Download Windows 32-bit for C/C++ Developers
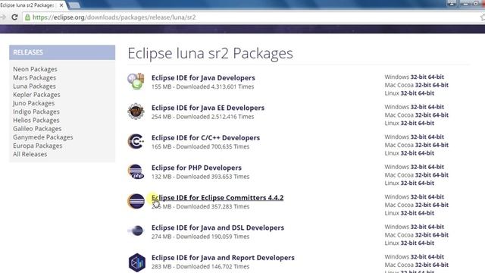Viewport: 485px width, 273px height. coord(418,136)
